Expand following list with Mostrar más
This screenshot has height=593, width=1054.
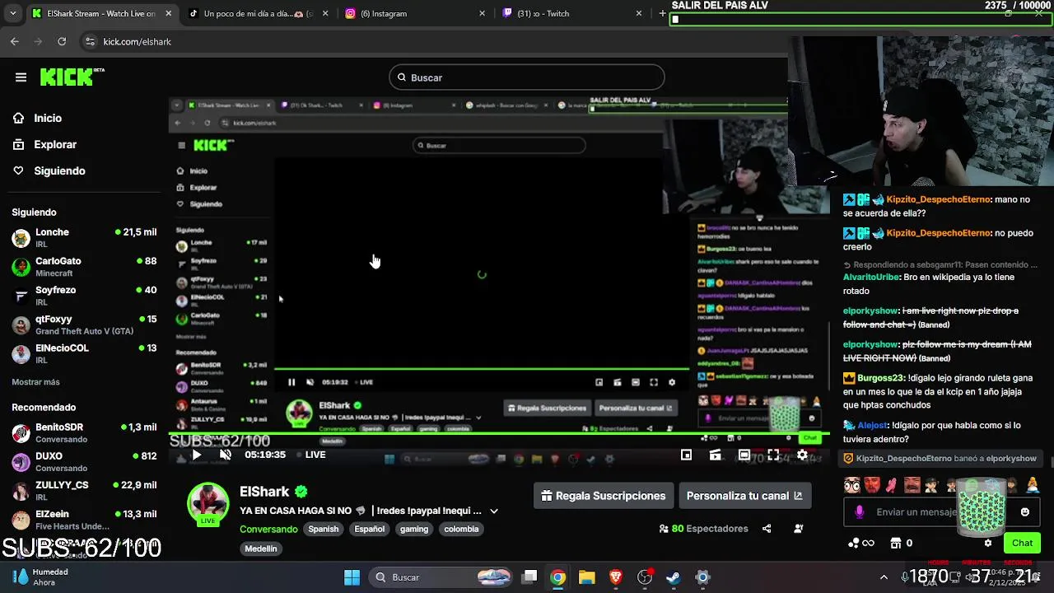coord(35,382)
